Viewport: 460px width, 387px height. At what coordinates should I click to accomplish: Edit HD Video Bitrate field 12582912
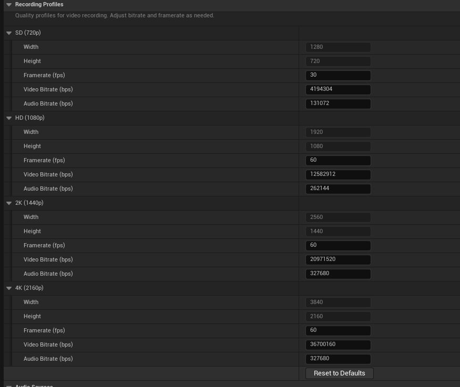click(338, 174)
